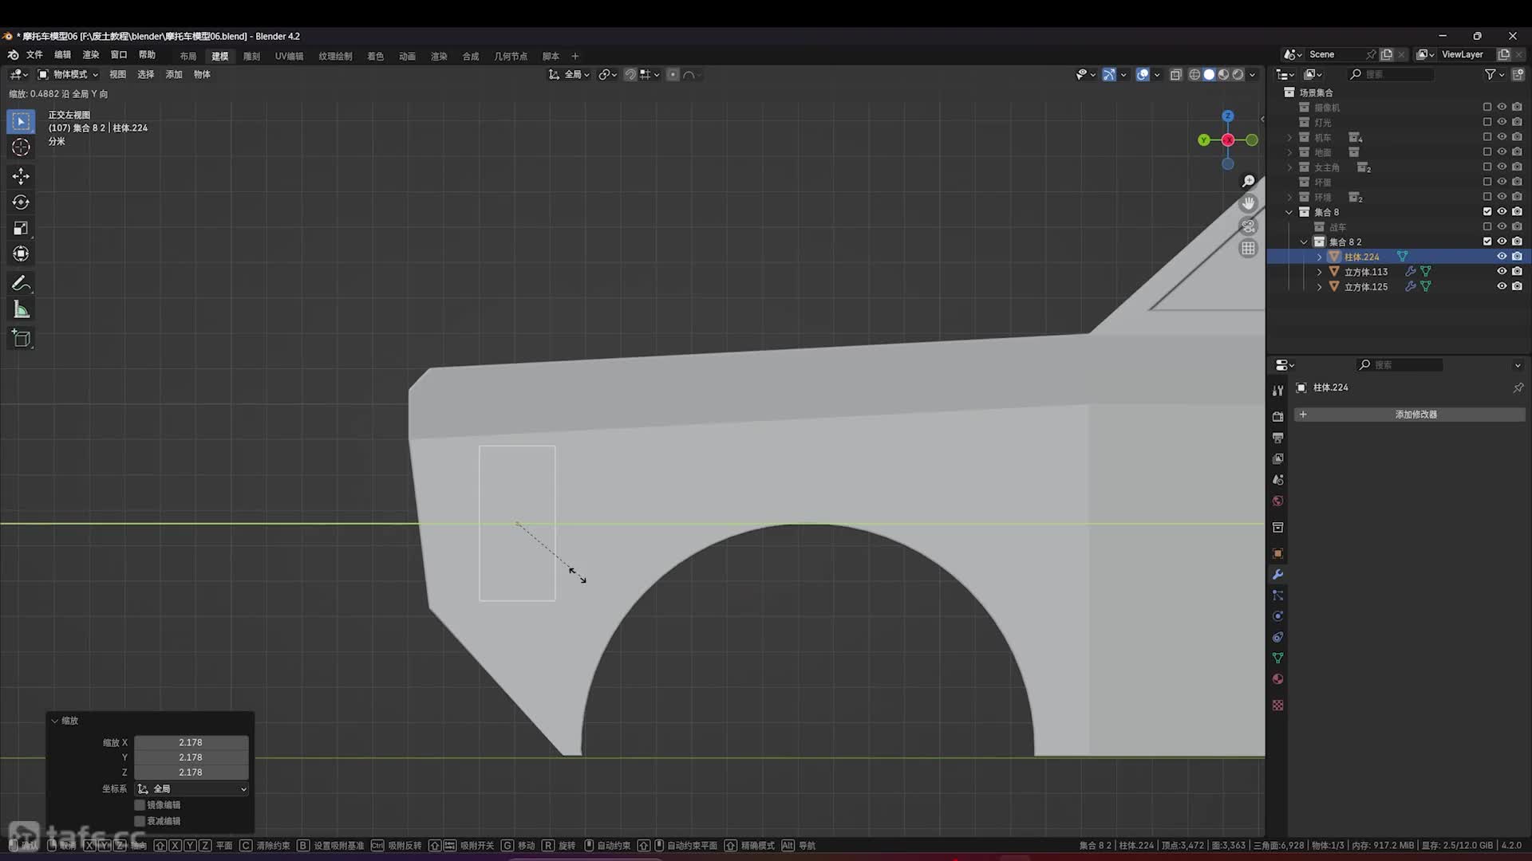
Task: Click the zoom viewport magnifier icon
Action: [1249, 182]
